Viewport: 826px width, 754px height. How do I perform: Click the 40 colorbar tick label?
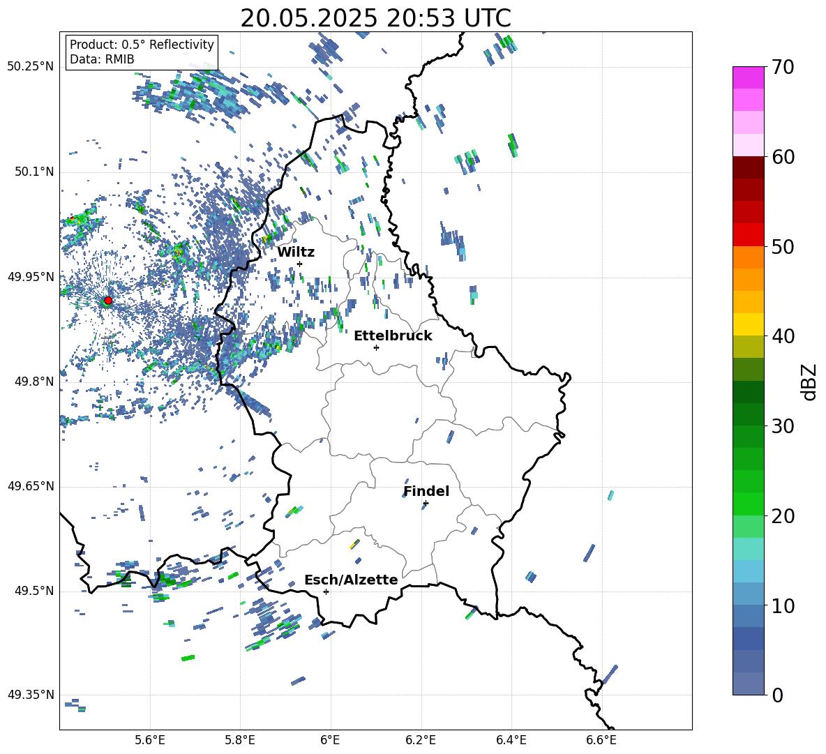coord(782,336)
